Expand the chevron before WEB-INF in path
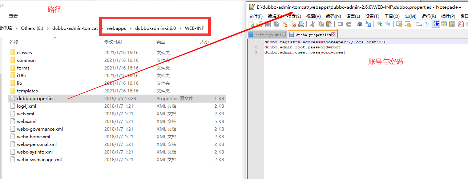The height and width of the screenshot is (179, 468). [x=181, y=28]
